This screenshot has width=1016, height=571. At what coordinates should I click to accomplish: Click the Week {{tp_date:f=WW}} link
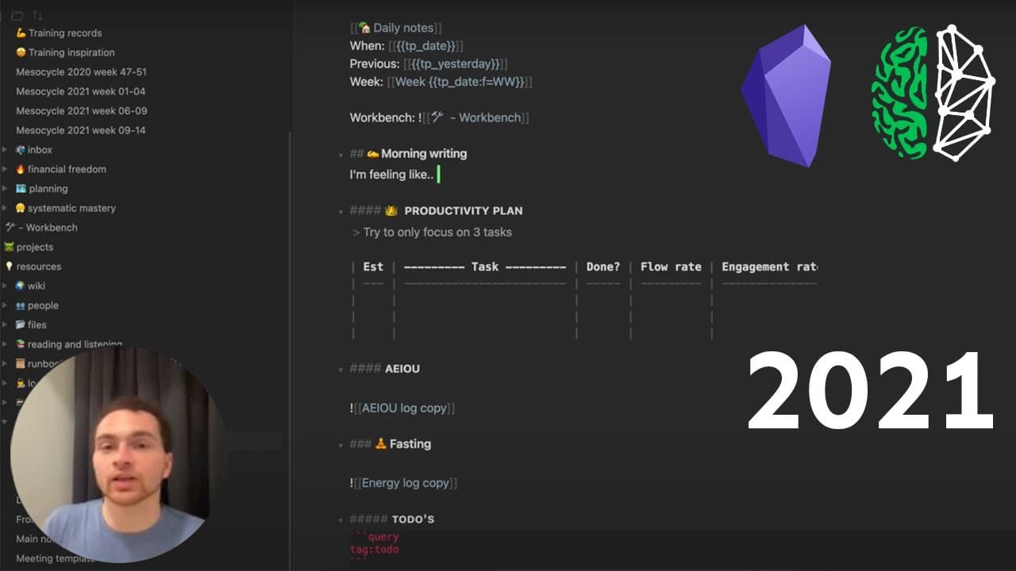coord(460,82)
